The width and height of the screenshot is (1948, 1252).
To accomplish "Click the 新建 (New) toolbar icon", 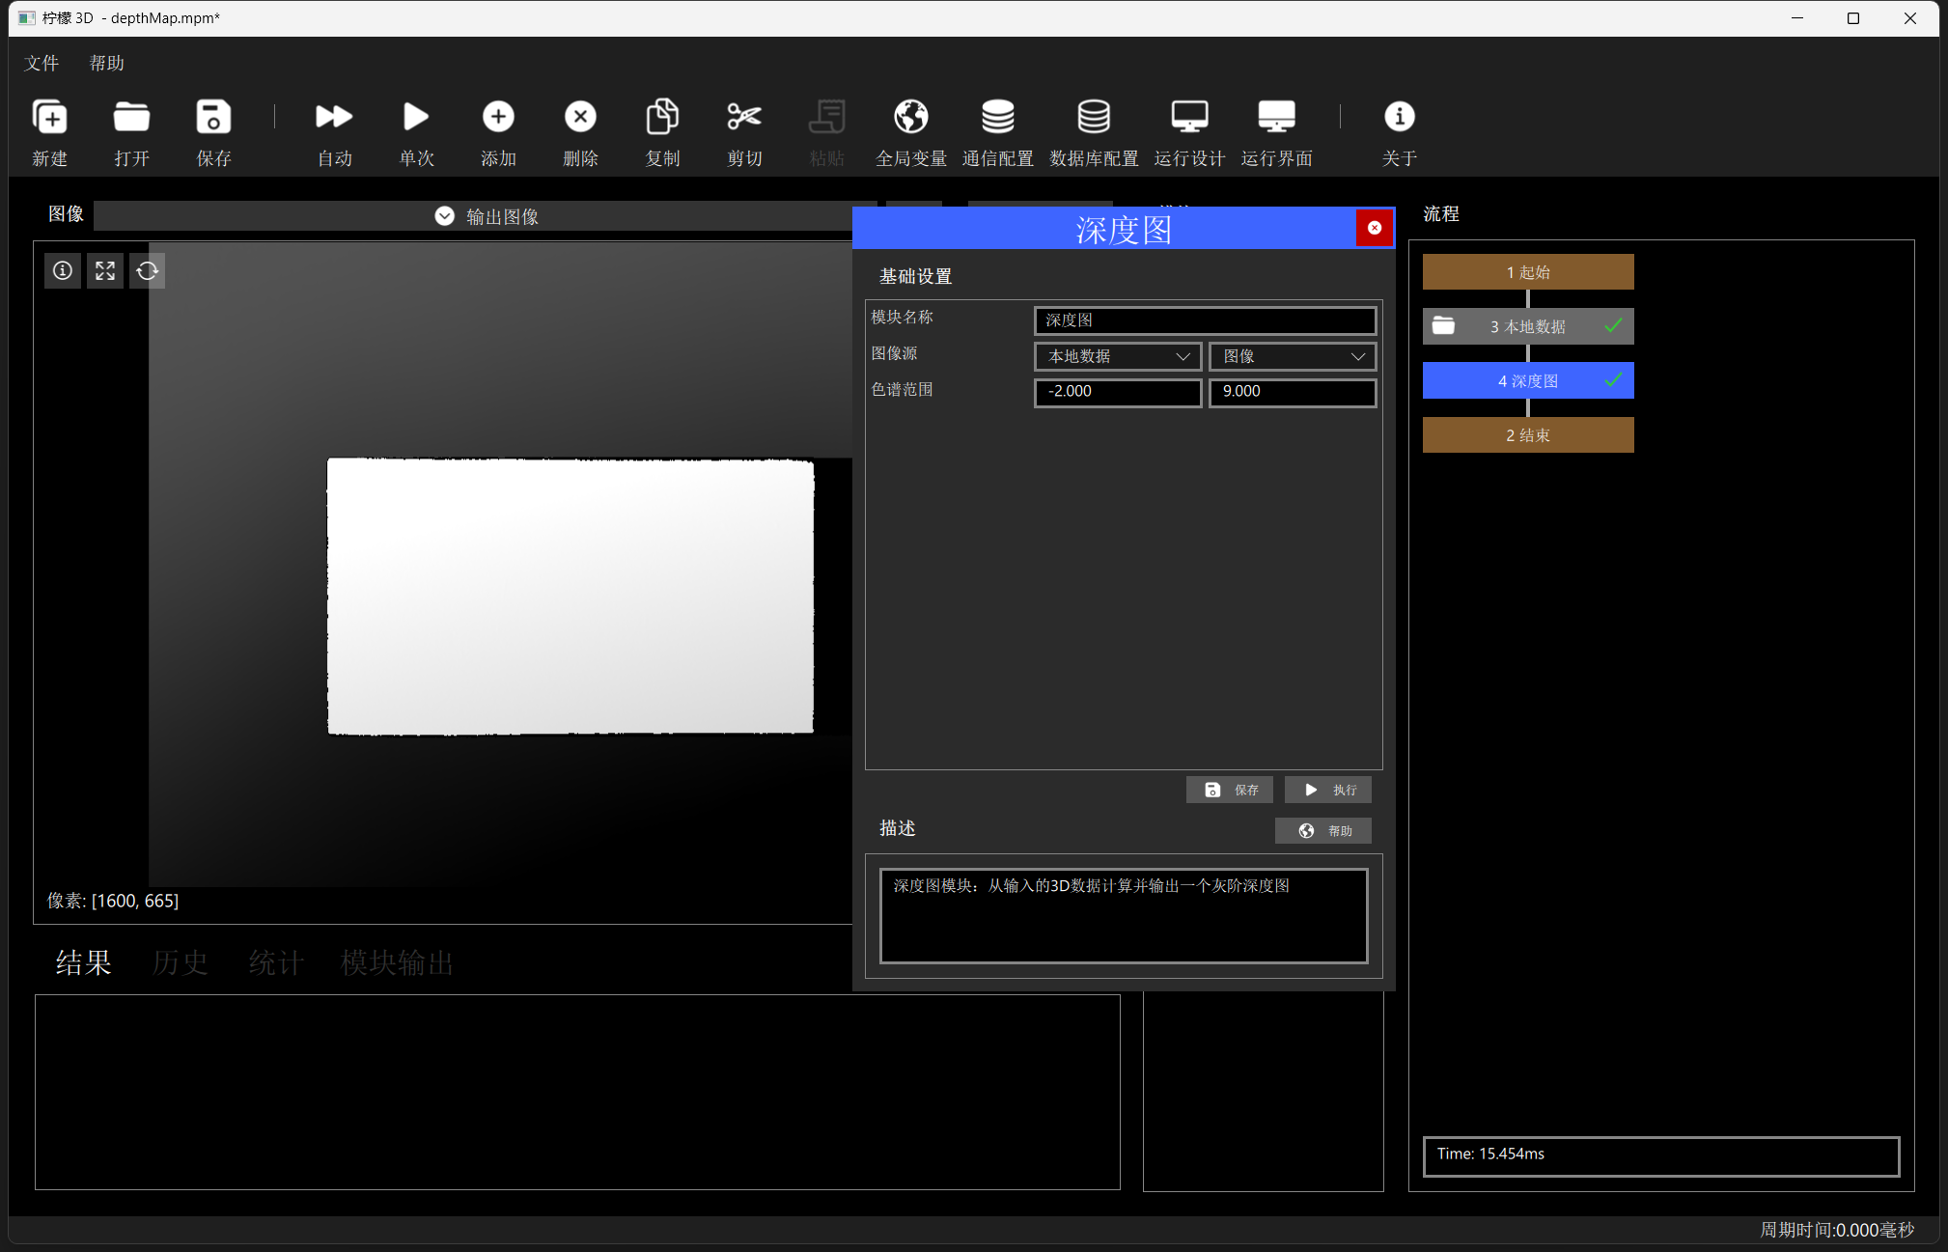I will 50,117.
